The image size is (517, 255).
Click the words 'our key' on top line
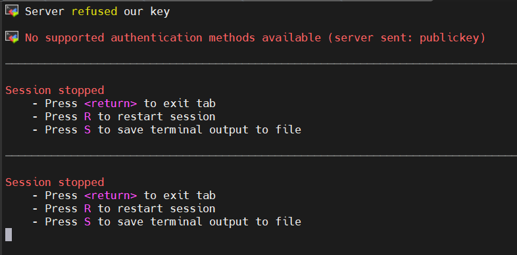(147, 12)
